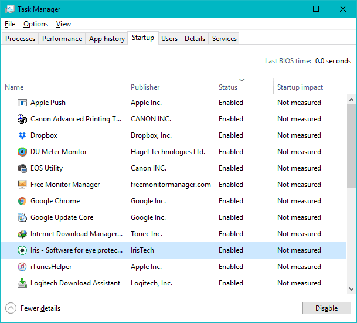Select Logitech Download Assistant name text
This screenshot has width=357, height=323.
[76, 283]
